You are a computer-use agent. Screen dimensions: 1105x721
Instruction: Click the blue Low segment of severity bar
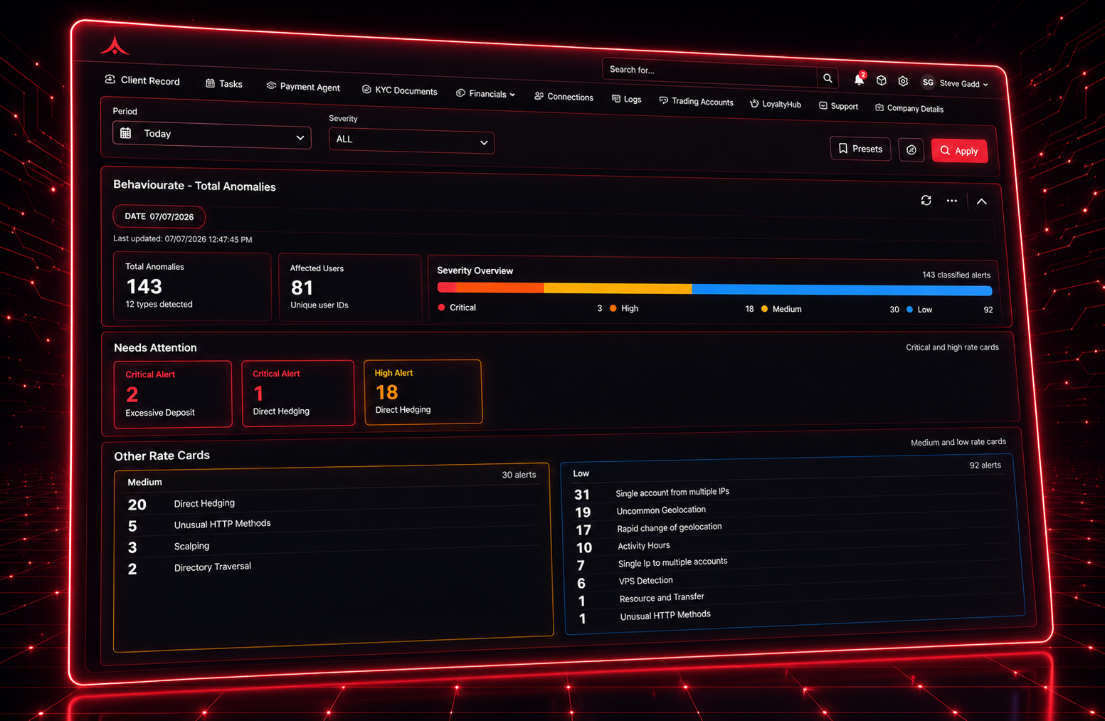[x=842, y=290]
